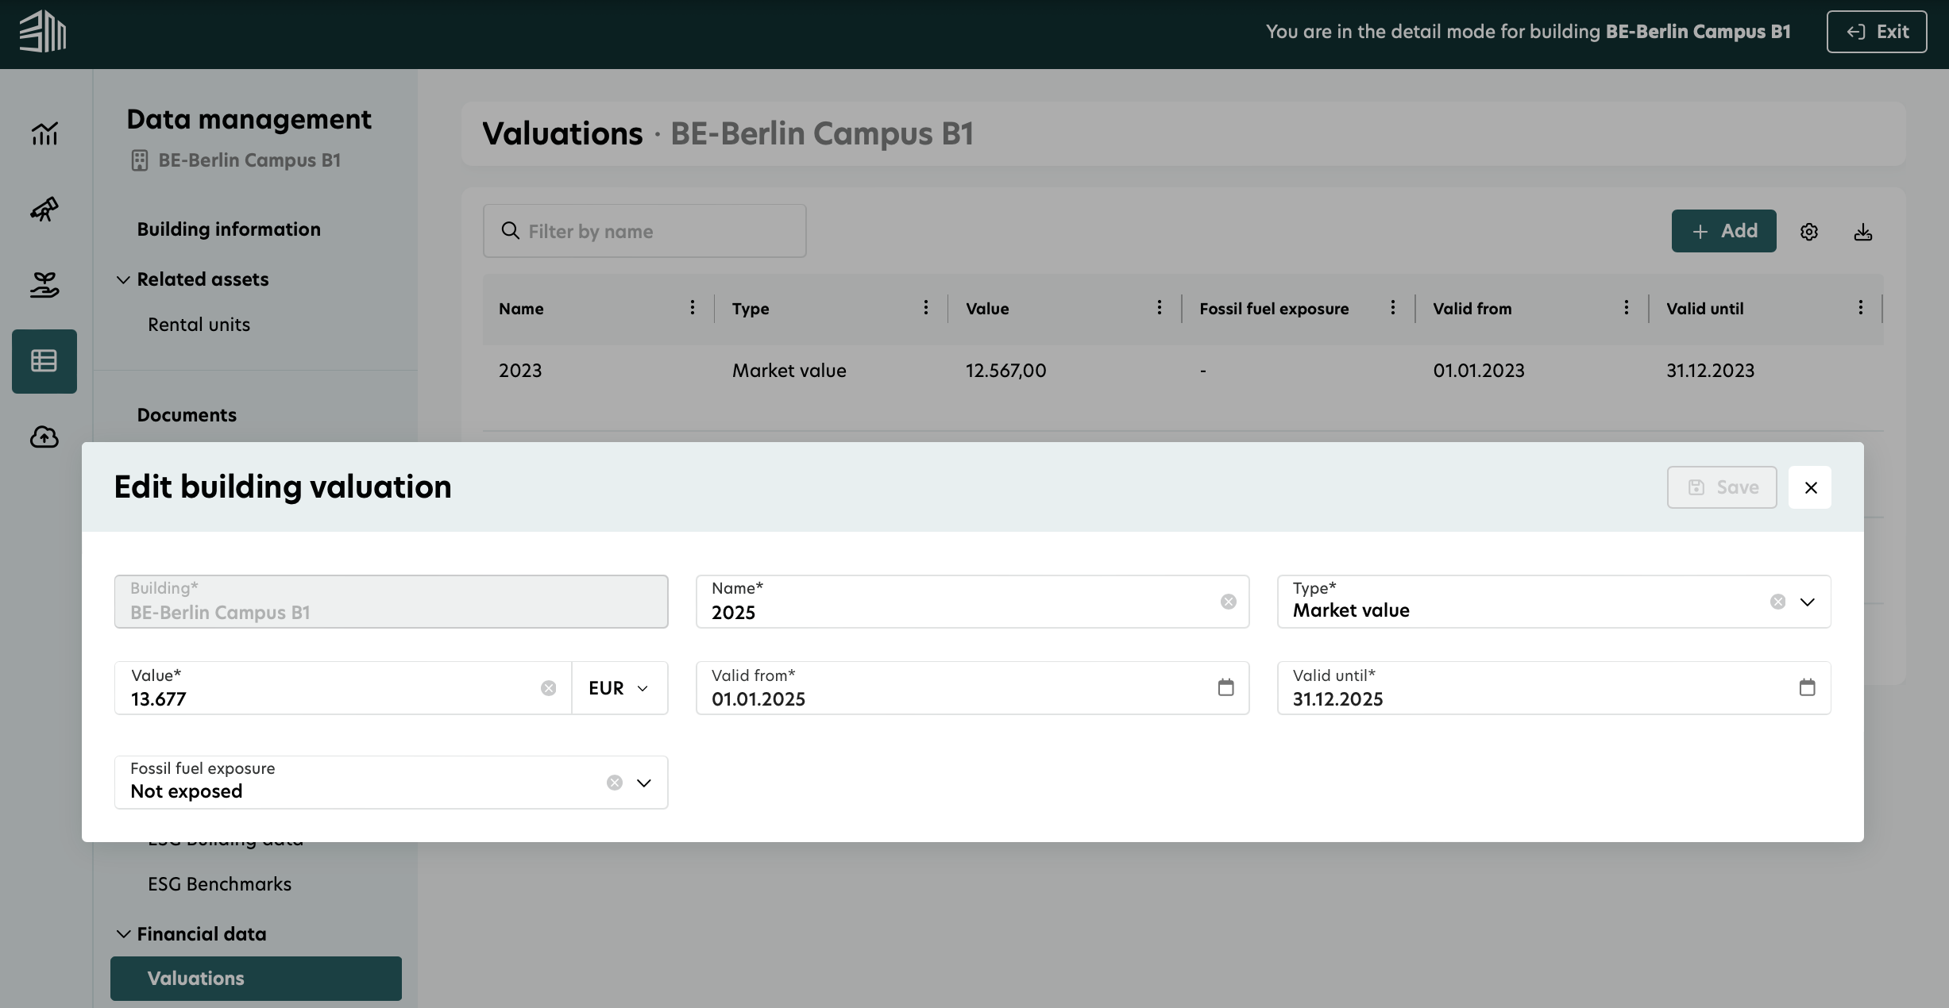Click the download export icon
Image resolution: width=1949 pixels, height=1008 pixels.
1862,232
